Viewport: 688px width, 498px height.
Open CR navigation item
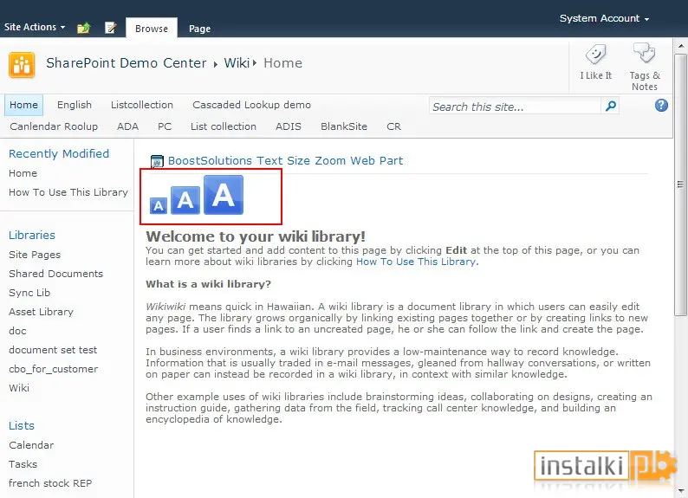click(x=393, y=126)
